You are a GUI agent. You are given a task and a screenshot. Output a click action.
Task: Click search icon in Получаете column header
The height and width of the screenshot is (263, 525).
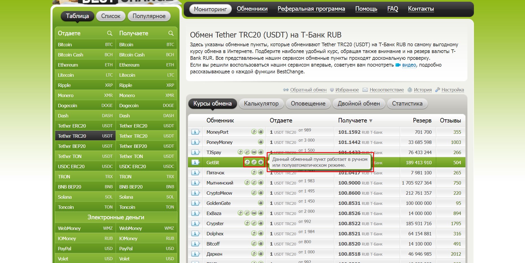click(171, 33)
